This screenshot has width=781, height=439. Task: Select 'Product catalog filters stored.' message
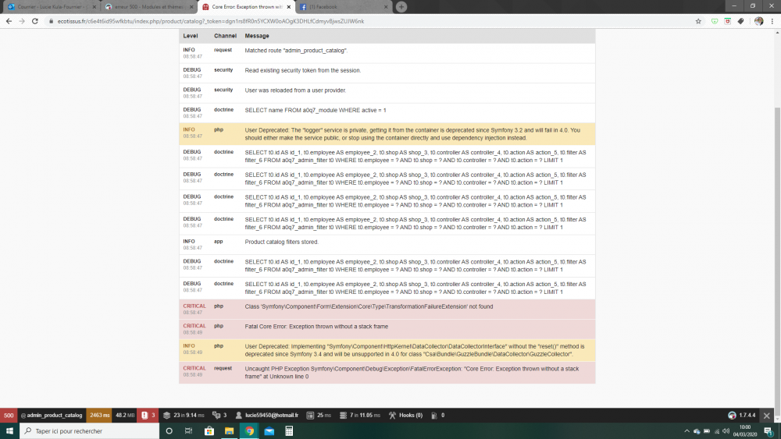(x=281, y=243)
